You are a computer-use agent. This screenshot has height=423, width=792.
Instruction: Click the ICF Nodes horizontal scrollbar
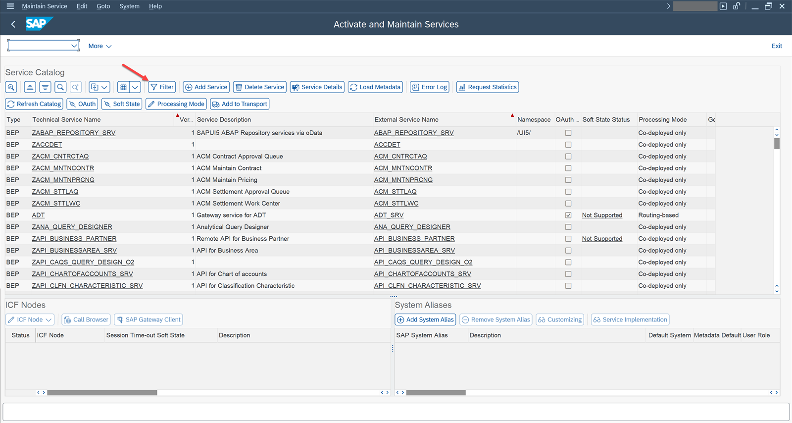click(x=102, y=392)
